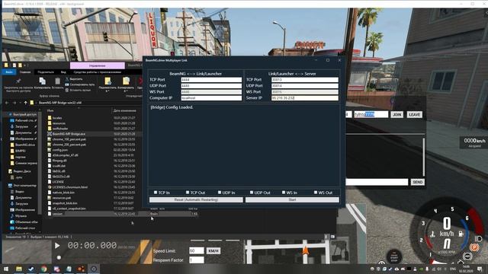This screenshot has height=274, width=488.
Task: Click the Копировать (Copy) ribbon icon in Explorer
Action: pos(43,81)
